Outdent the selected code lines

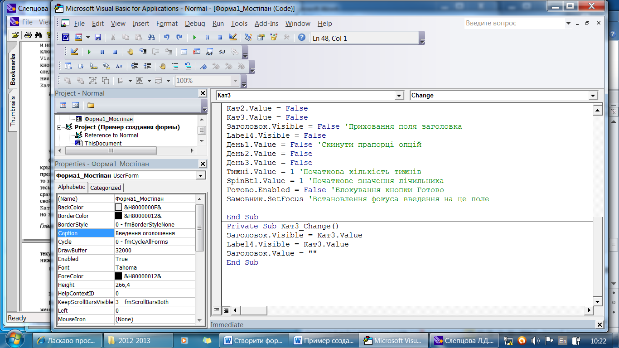[x=147, y=66]
